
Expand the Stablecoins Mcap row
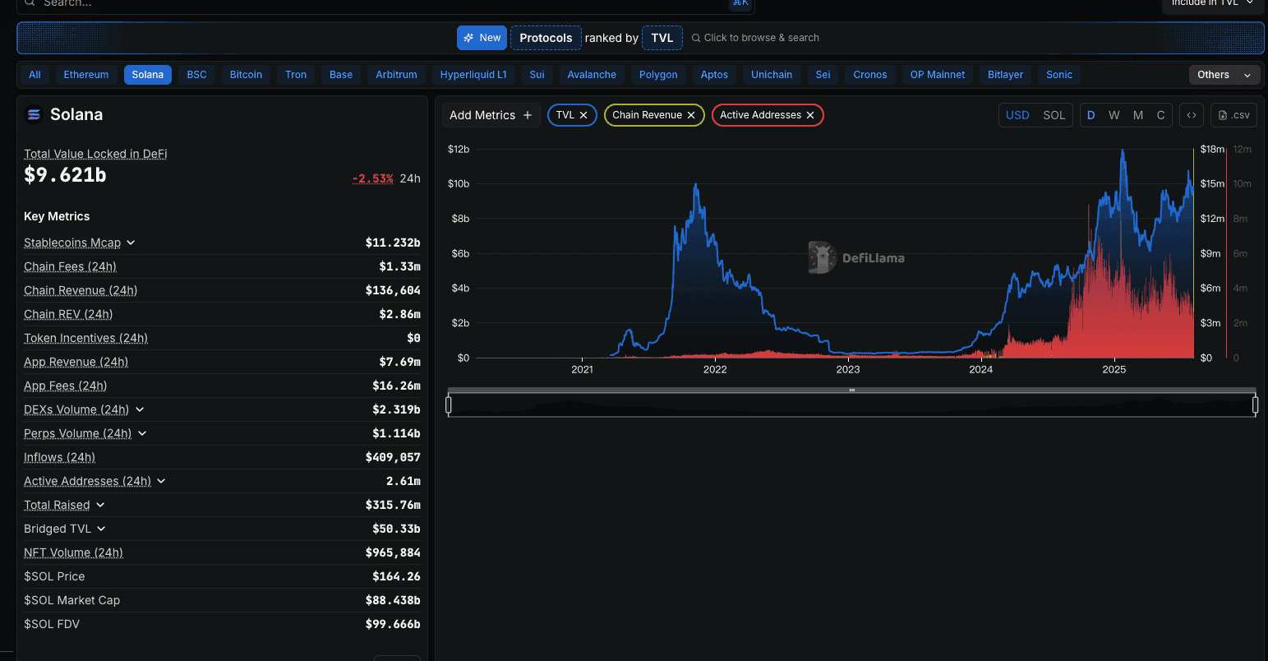coord(131,243)
